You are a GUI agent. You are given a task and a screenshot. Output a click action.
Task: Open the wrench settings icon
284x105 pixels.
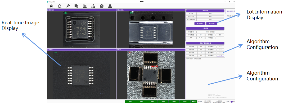[68, 6]
